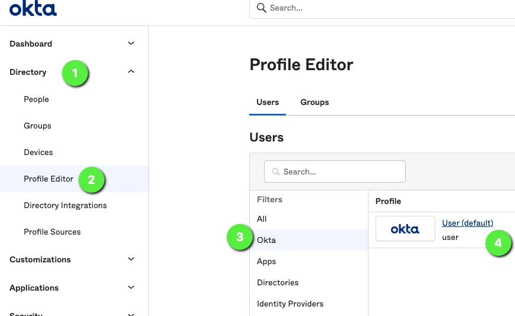
Task: Click the Profile column header
Action: 388,201
